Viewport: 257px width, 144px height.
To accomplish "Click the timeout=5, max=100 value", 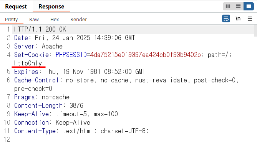I will (x=87, y=114).
